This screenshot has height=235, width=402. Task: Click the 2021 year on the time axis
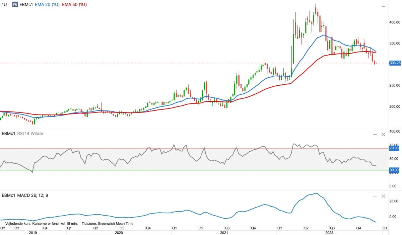(x=224, y=232)
